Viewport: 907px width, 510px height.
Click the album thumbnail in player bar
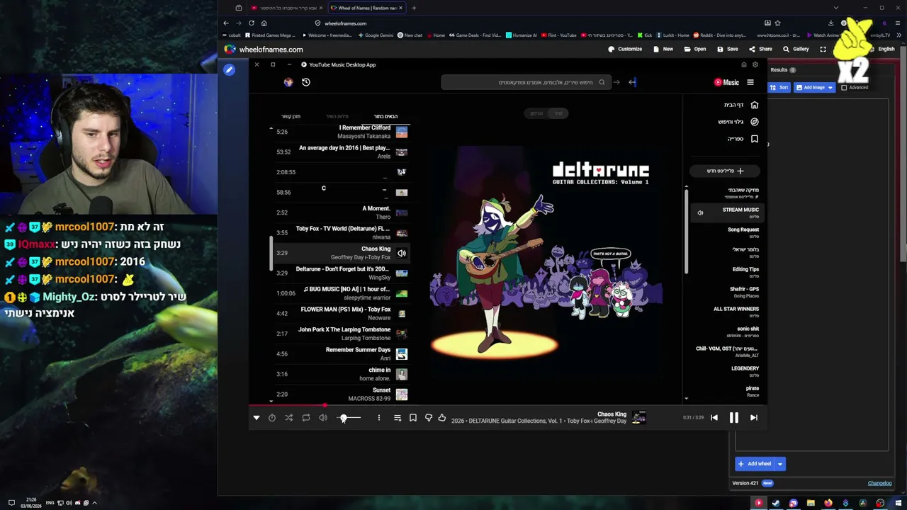[x=639, y=417]
